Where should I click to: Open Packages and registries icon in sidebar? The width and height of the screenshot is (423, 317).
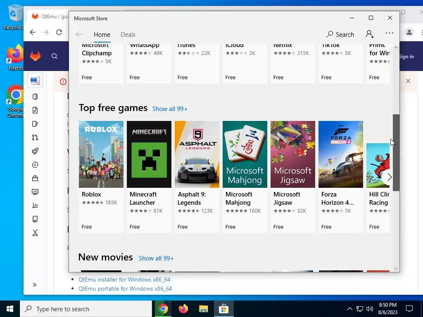point(35,178)
